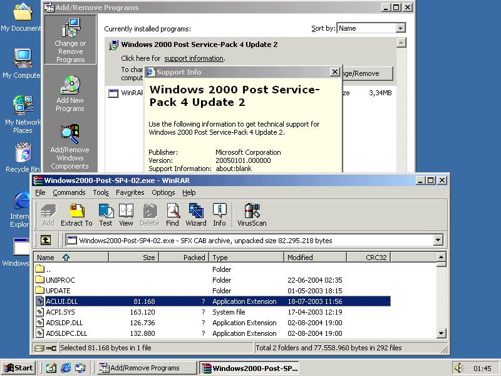501x376 pixels.
Task: Select the parent '..' folder row
Action: click(x=212, y=269)
